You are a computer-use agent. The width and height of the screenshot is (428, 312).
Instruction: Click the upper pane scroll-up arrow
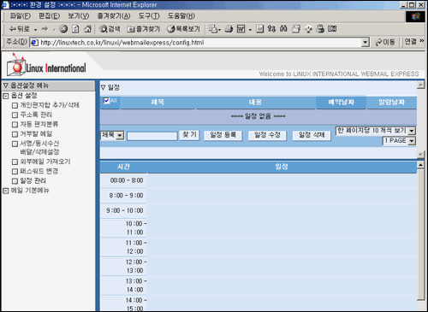420,85
